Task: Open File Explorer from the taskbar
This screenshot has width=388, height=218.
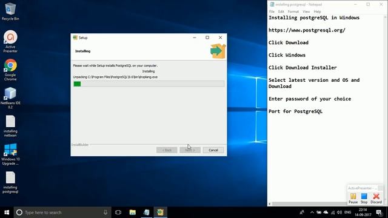Action: [132, 213]
